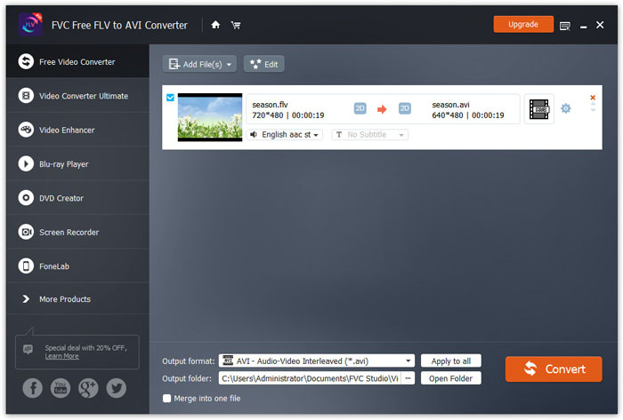The image size is (623, 420).
Task: Open settings gear for season.avi
Action: (566, 108)
